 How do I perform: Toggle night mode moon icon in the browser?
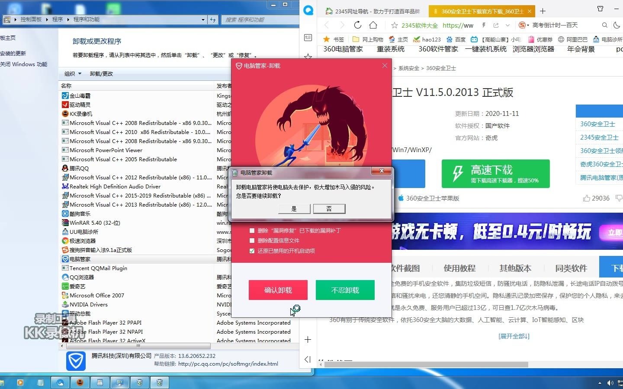coord(617,26)
